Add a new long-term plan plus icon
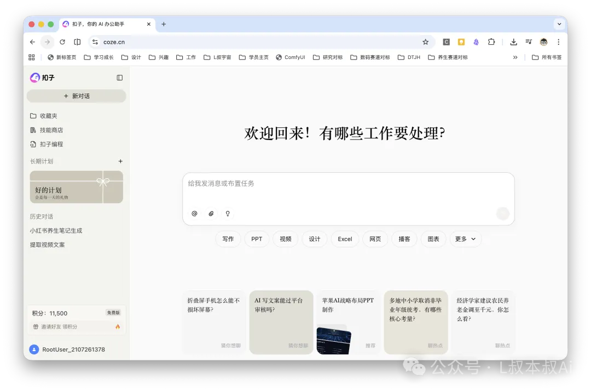 point(120,161)
